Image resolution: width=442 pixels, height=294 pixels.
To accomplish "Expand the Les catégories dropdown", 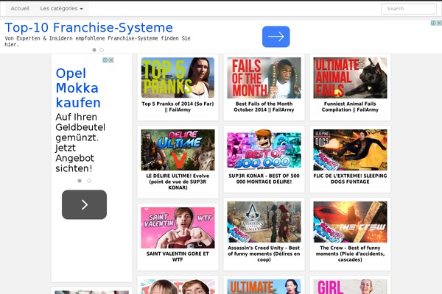I will (x=61, y=8).
